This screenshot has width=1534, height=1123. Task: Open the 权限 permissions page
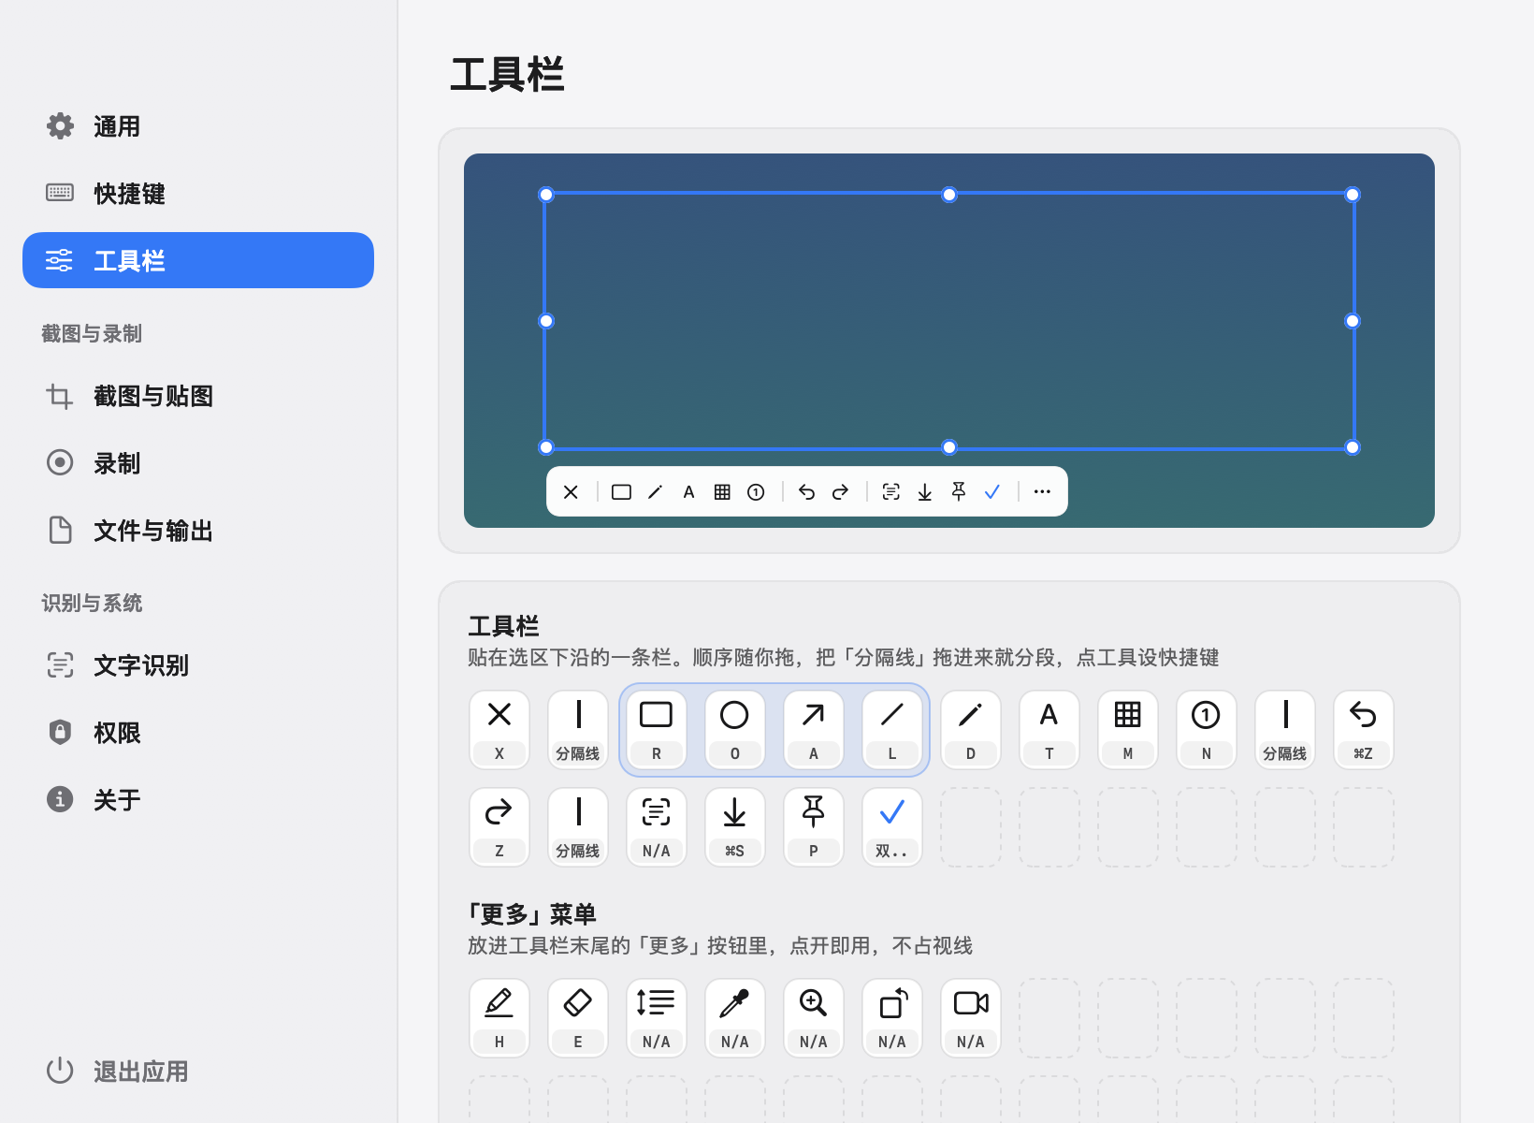point(198,733)
